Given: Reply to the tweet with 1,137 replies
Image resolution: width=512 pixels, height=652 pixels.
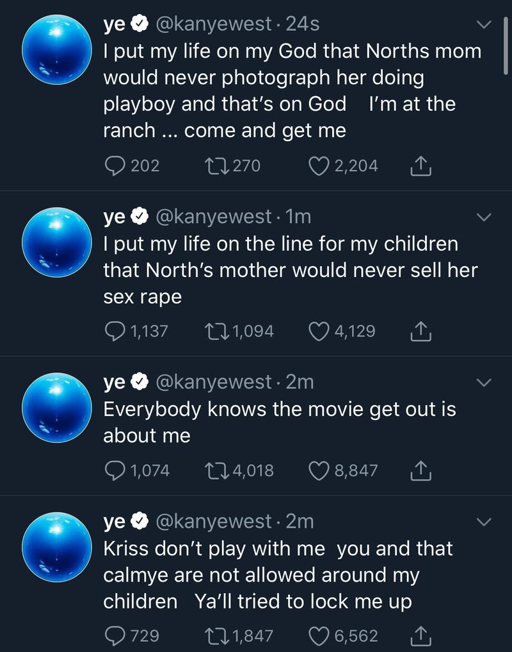Looking at the screenshot, I should pos(116,331).
